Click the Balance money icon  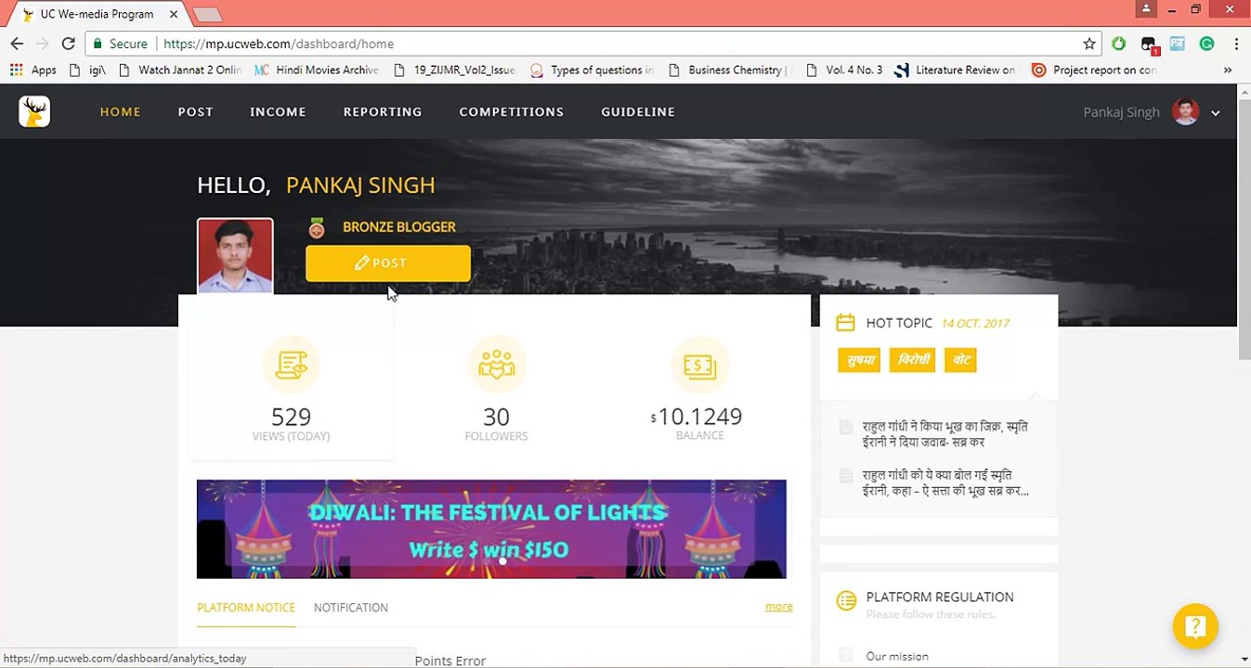pyautogui.click(x=699, y=366)
